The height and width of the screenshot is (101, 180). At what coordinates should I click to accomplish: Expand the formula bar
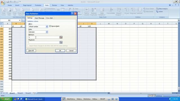(179, 20)
